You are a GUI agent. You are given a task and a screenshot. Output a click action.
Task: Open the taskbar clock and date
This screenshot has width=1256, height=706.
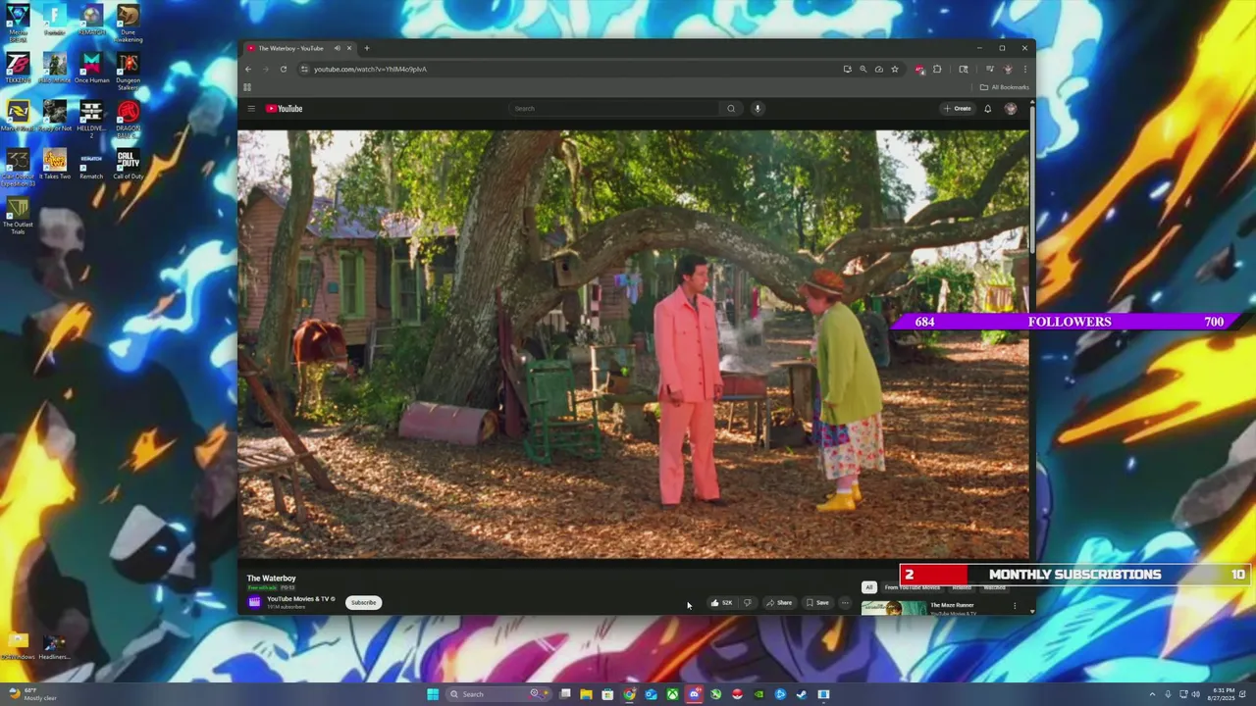tap(1224, 694)
